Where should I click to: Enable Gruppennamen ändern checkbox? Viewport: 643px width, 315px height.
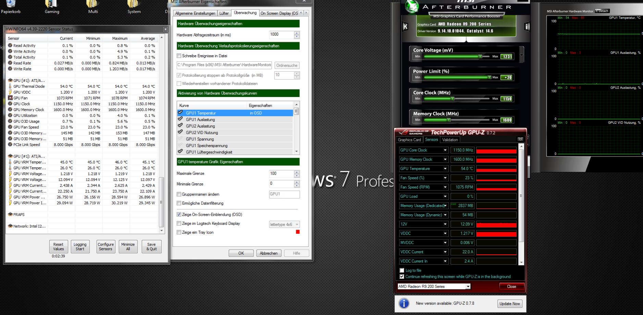pyautogui.click(x=179, y=194)
